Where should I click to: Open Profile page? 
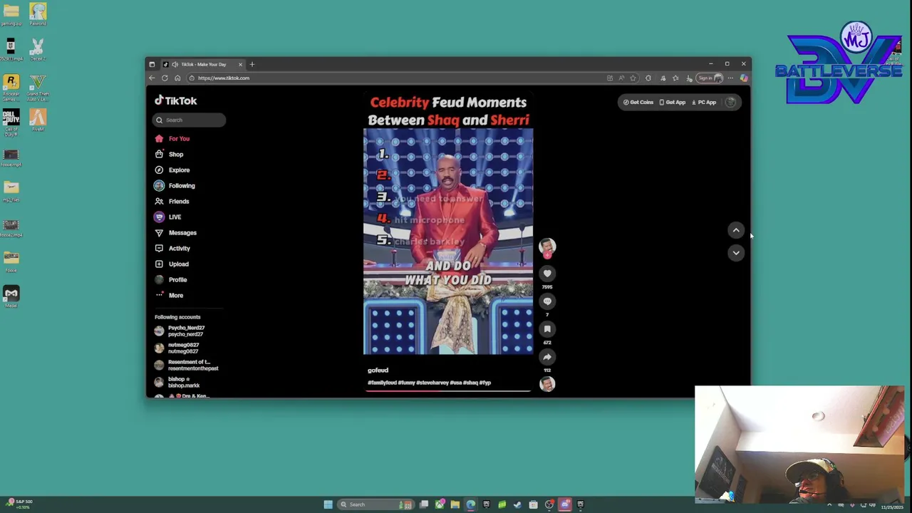tap(171, 280)
